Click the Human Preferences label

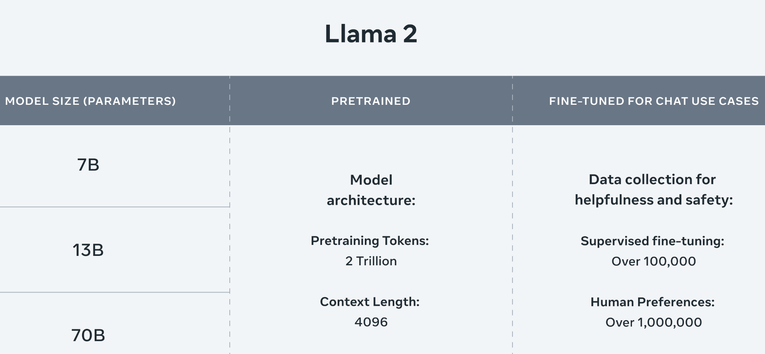[x=652, y=302]
